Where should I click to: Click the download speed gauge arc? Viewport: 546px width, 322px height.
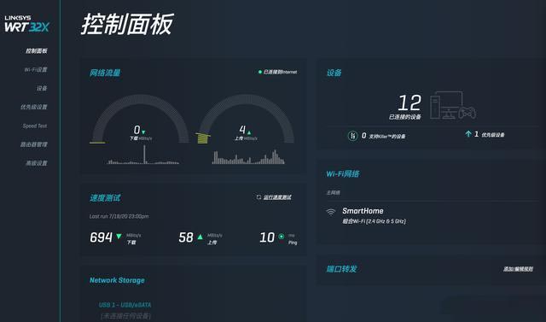pos(140,119)
